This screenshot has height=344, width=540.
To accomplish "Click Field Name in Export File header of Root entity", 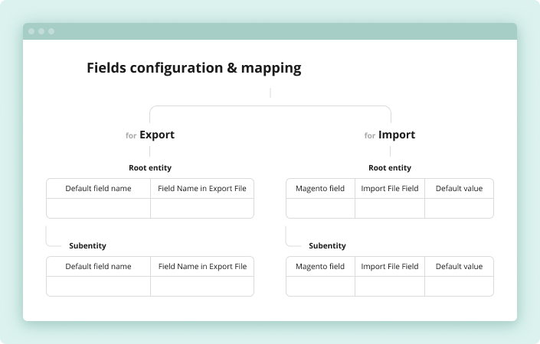I will [202, 188].
